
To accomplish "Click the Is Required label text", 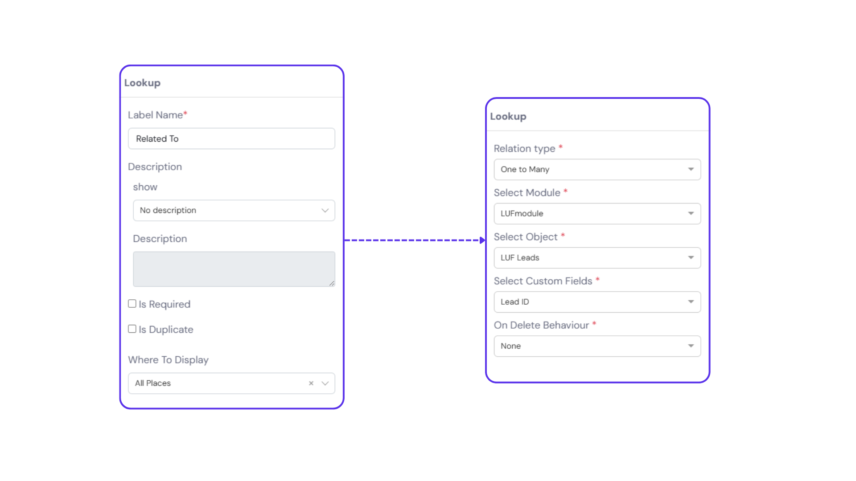I will (x=165, y=304).
